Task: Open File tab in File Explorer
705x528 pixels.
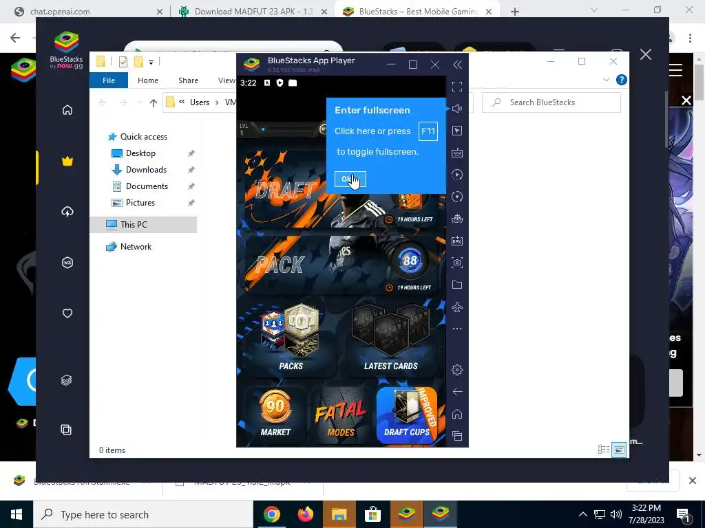Action: coord(109,80)
